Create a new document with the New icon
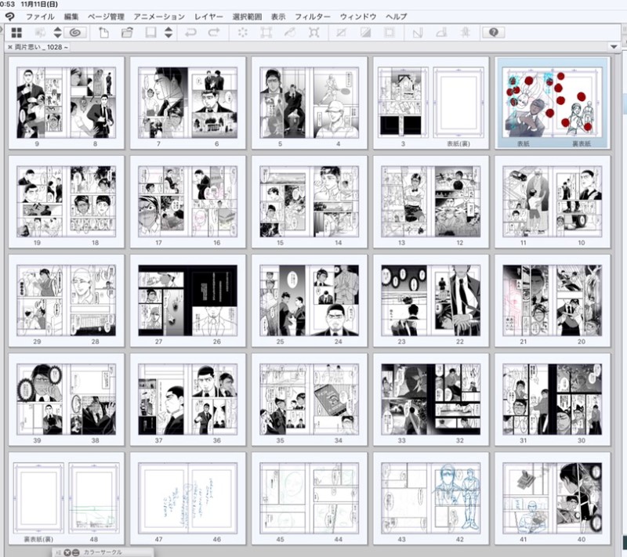The height and width of the screenshot is (557, 627). click(x=103, y=32)
